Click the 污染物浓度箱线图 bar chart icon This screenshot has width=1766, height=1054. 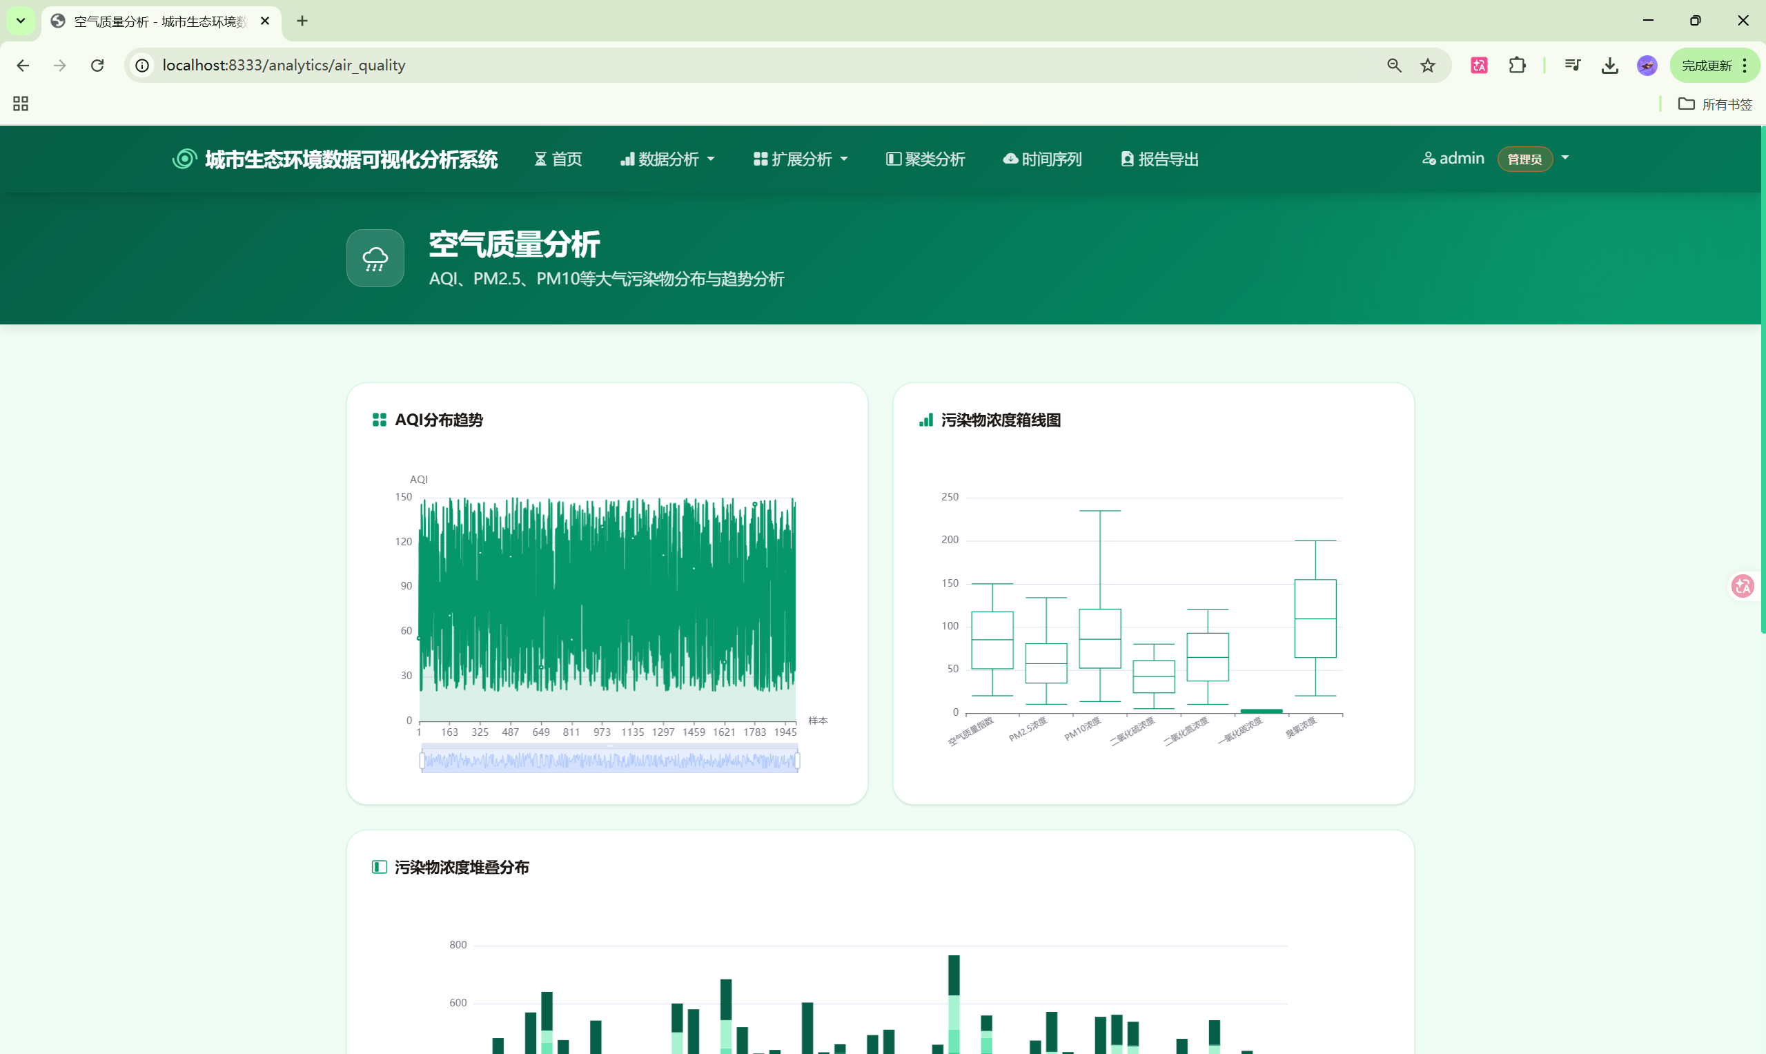pyautogui.click(x=926, y=420)
